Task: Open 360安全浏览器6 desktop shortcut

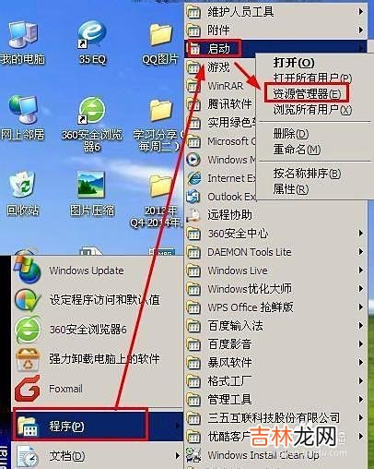Action: tap(92, 123)
